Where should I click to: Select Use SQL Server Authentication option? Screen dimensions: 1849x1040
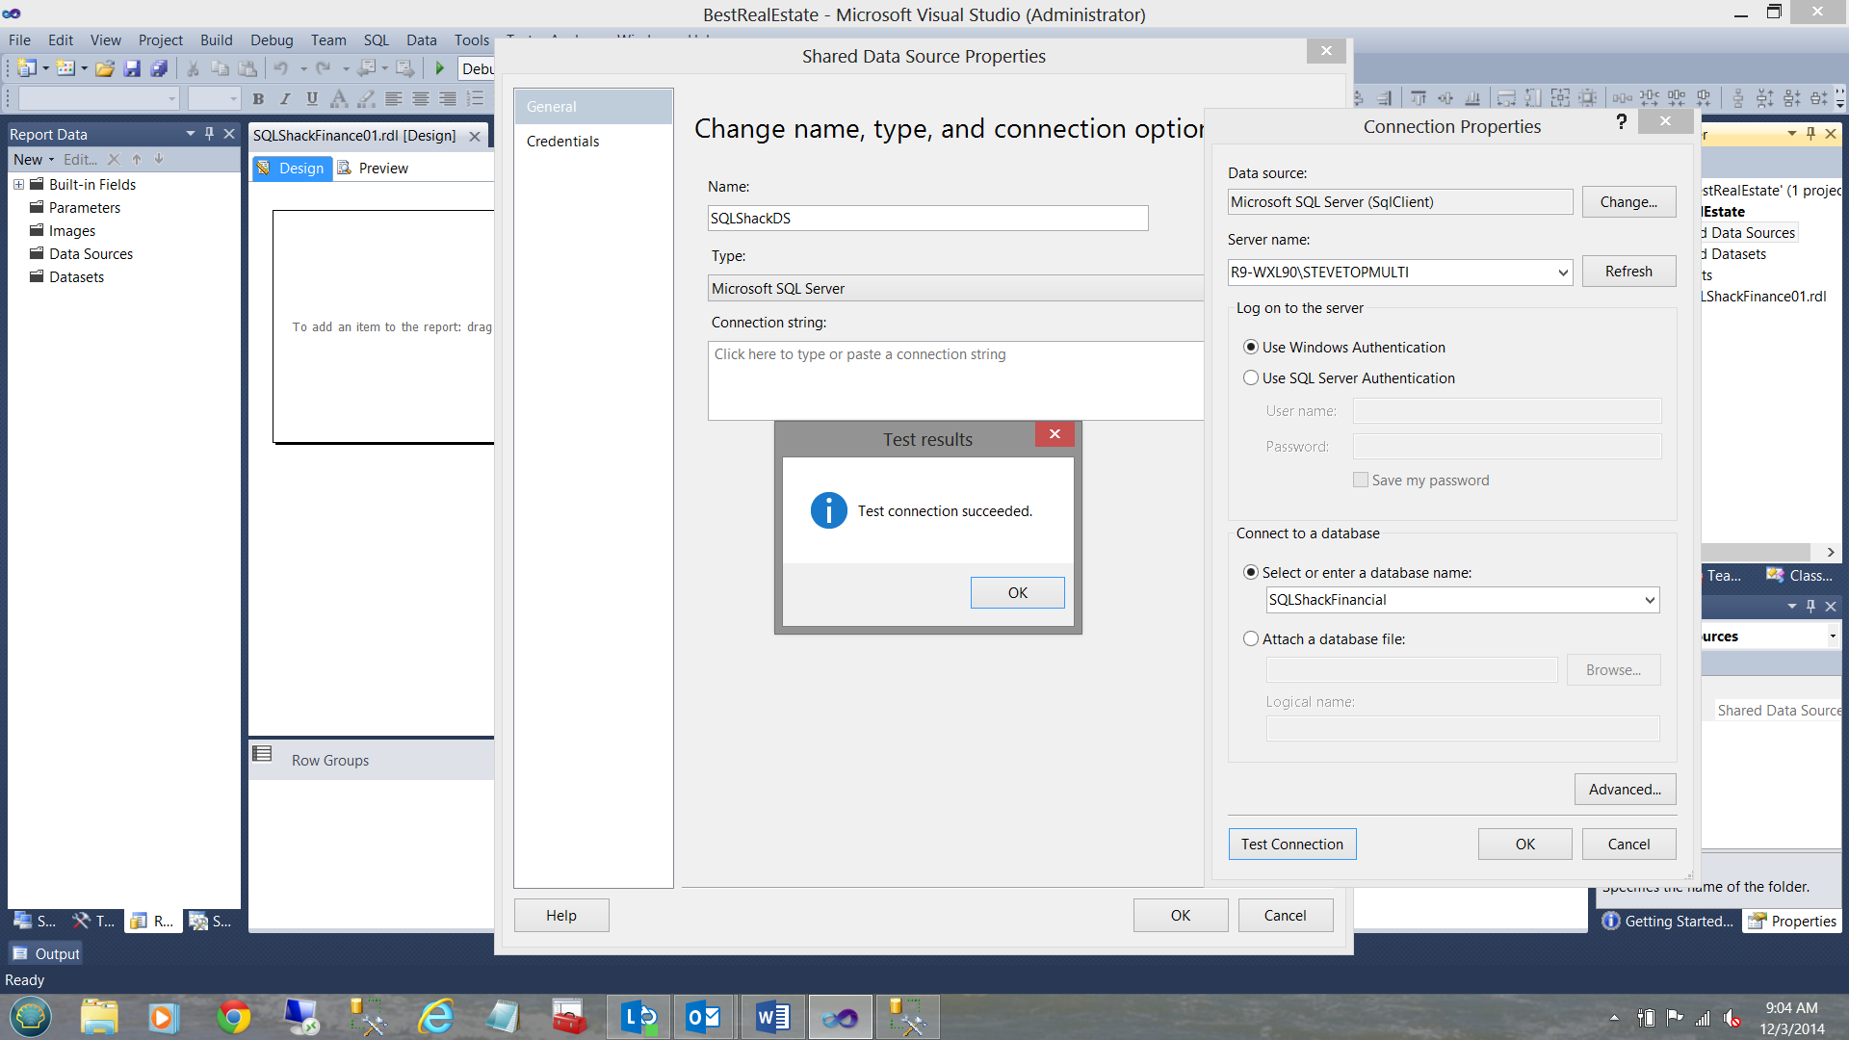1251,378
